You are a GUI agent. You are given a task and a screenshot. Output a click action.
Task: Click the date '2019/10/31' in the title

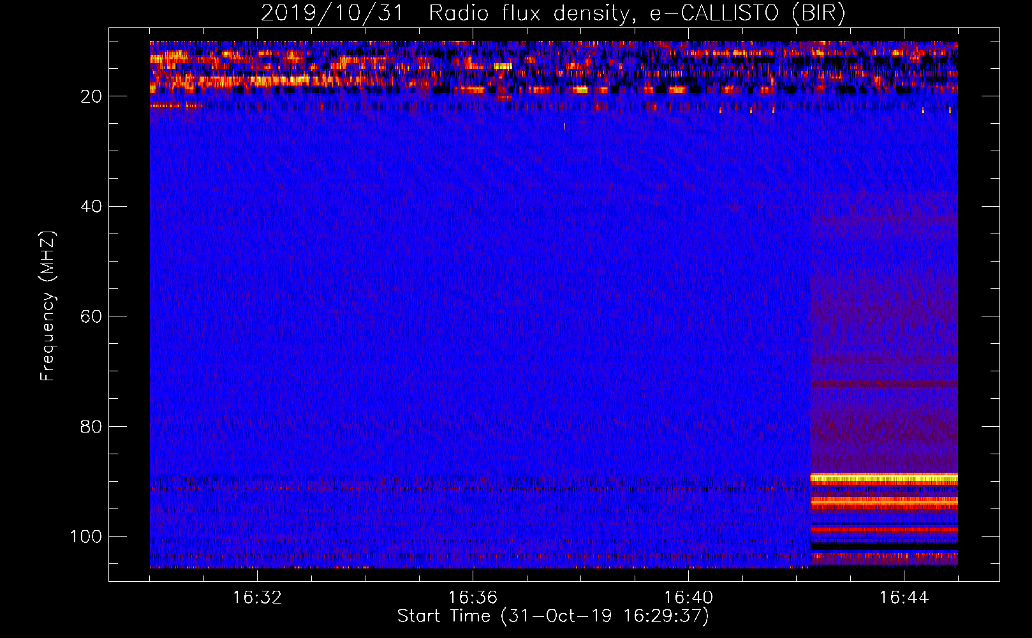(332, 13)
